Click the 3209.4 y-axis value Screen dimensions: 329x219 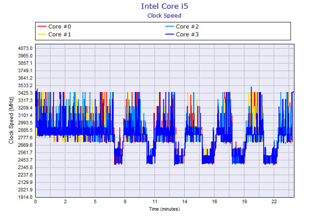coord(25,108)
